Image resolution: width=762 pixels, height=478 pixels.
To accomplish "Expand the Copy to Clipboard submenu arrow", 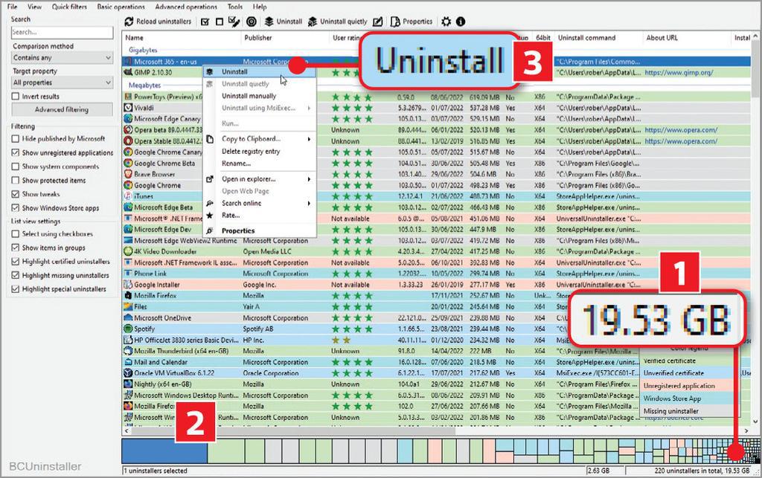I will [309, 139].
